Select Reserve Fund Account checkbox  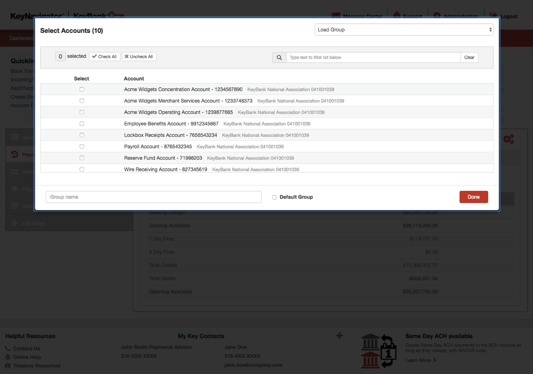[82, 158]
